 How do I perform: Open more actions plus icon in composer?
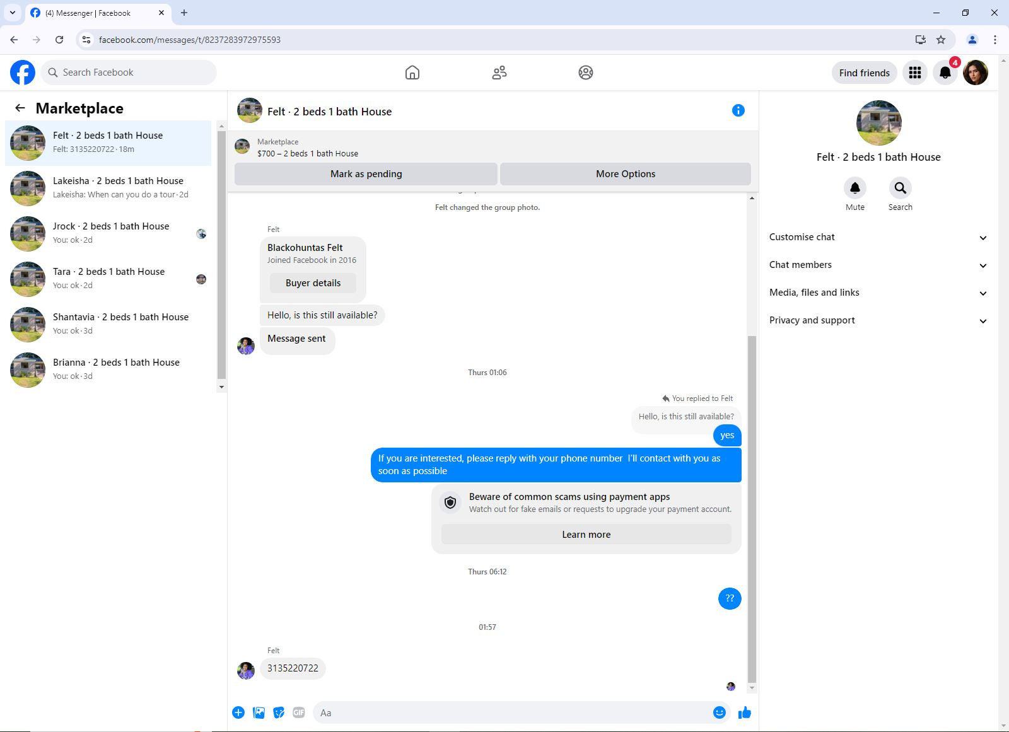238,712
